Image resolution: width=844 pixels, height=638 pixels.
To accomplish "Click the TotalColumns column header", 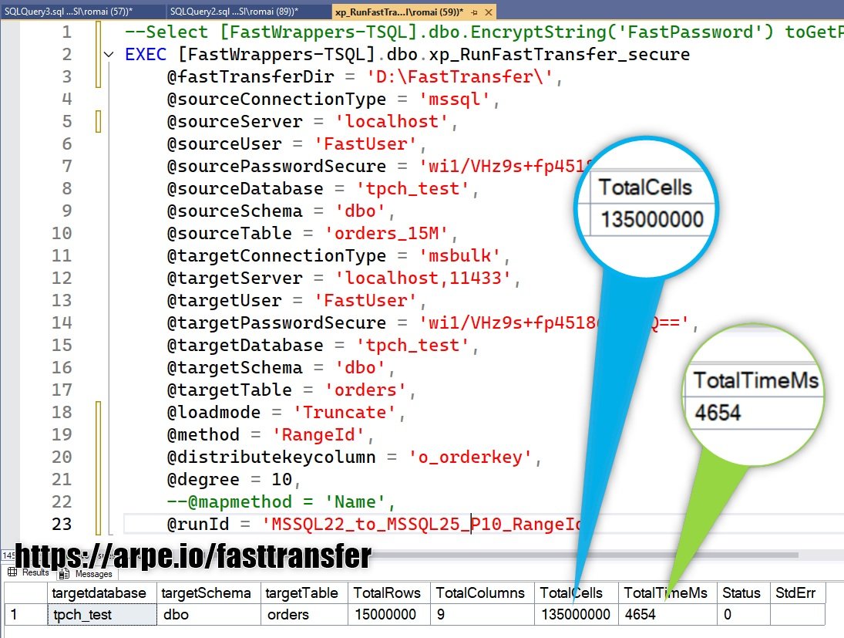I will (482, 592).
